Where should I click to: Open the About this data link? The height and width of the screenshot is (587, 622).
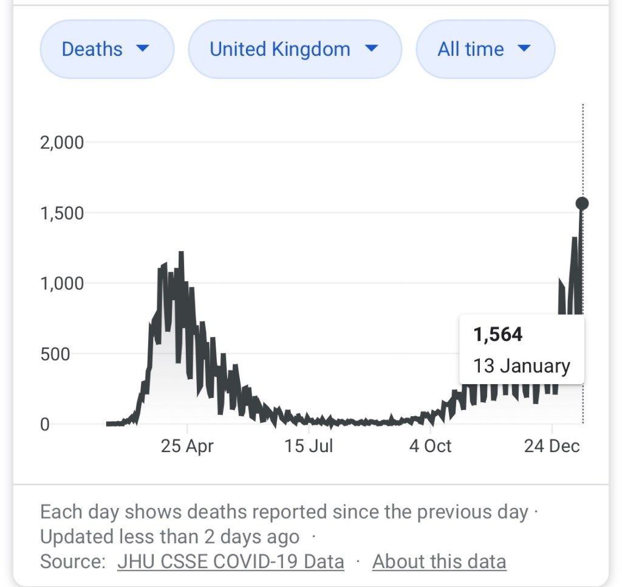(x=439, y=561)
